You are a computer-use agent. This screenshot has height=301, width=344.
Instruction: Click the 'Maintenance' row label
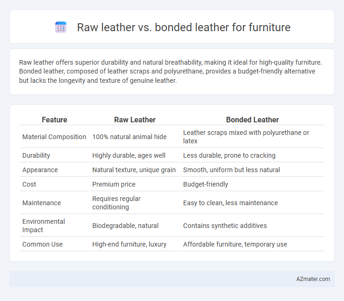click(42, 203)
